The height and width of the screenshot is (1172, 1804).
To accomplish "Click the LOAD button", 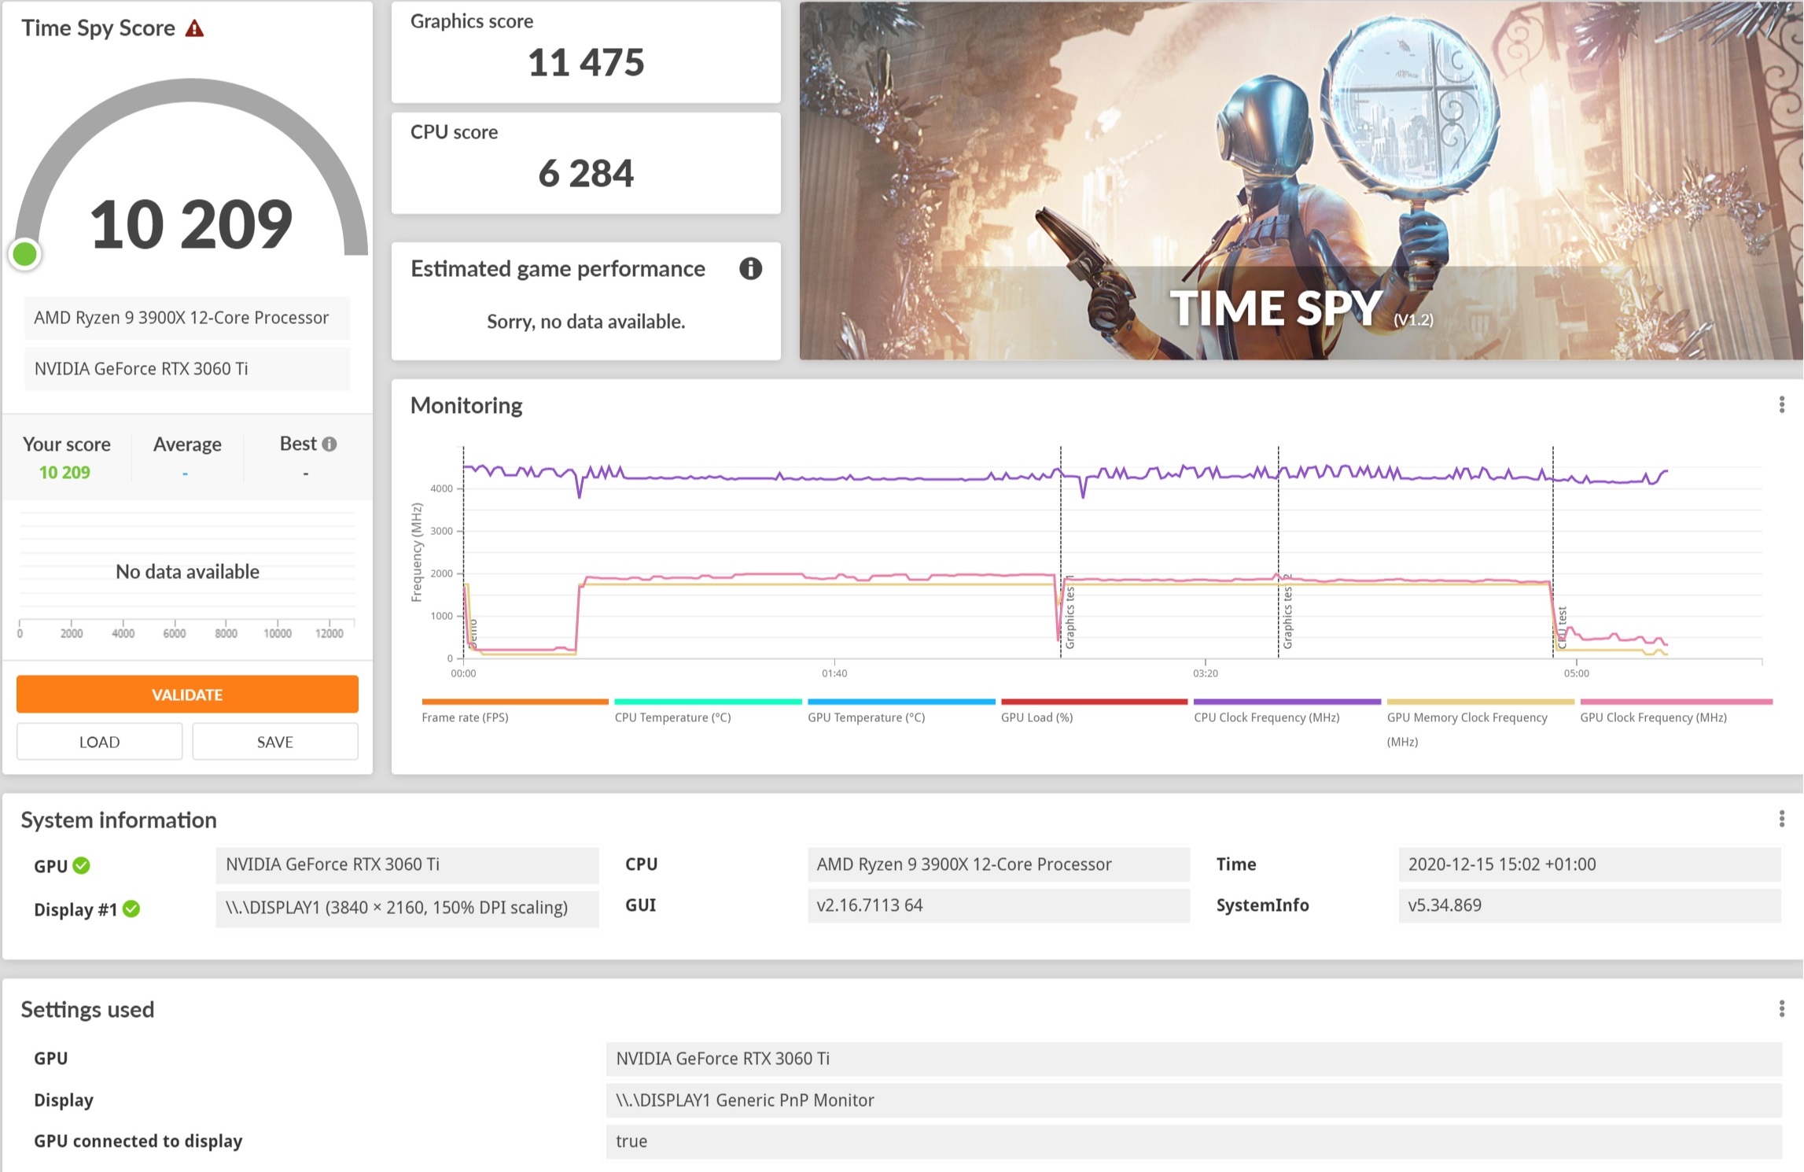I will pos(99,742).
